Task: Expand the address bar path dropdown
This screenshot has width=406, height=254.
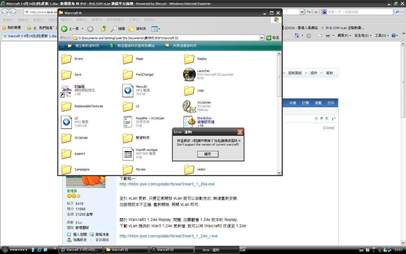Action: coord(262,38)
